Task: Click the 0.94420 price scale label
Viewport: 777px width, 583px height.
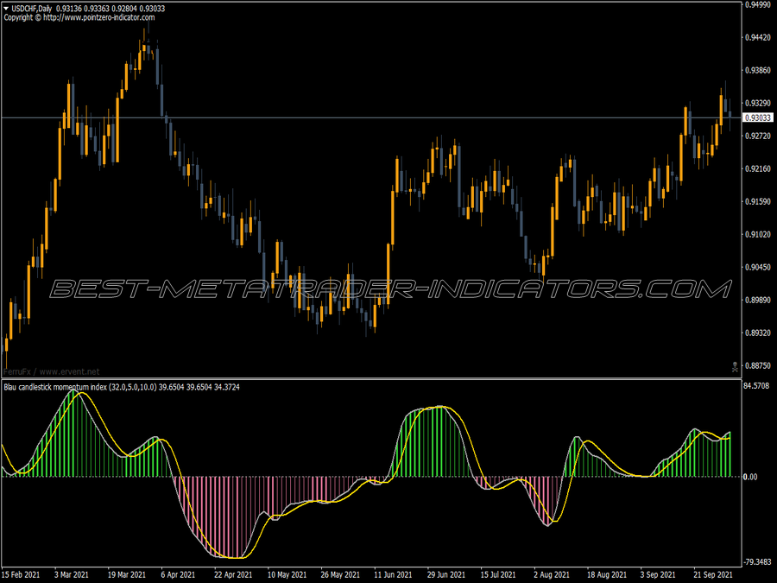Action: (x=758, y=38)
